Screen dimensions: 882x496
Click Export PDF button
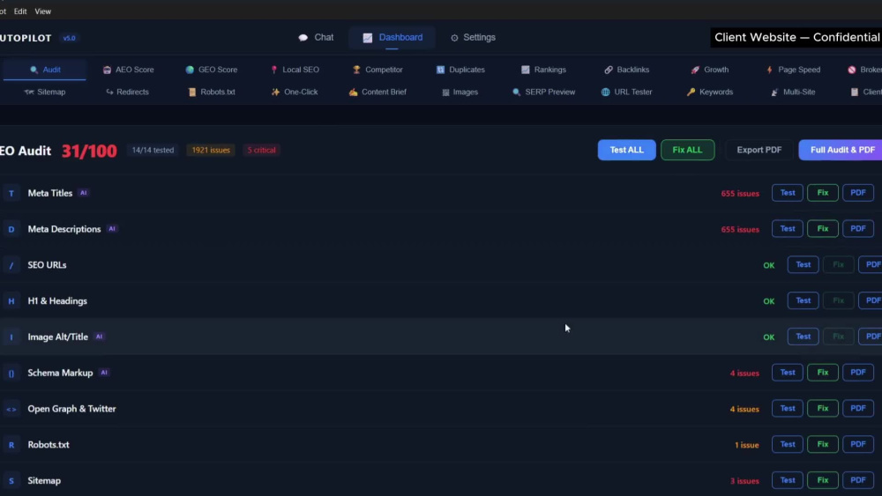759,150
